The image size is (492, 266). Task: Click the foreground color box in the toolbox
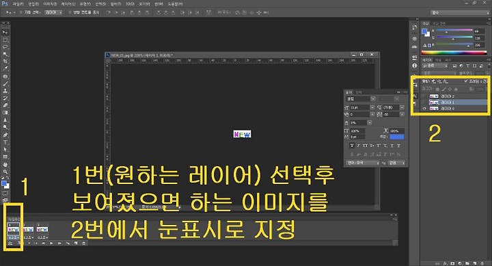click(x=3, y=183)
